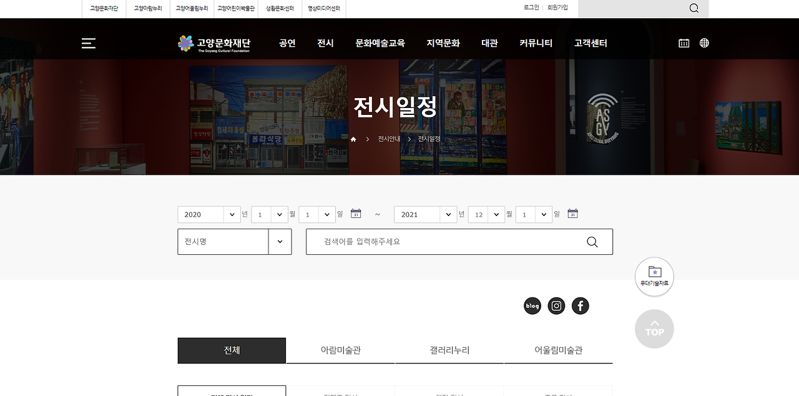Click the 회원가입 link
The width and height of the screenshot is (799, 396).
(x=556, y=7)
